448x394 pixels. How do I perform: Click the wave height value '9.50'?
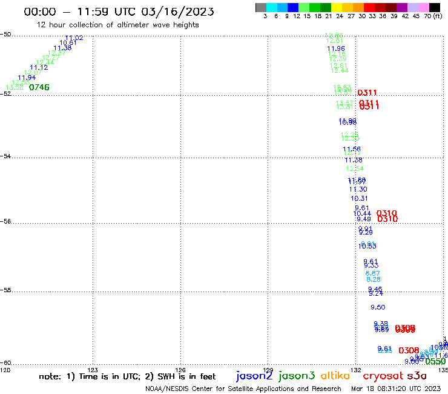click(x=378, y=307)
